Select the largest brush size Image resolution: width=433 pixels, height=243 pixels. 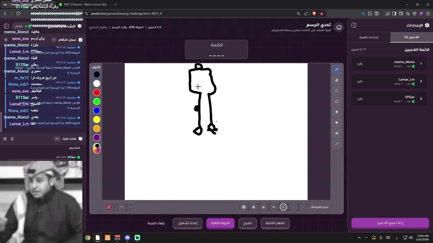[x=244, y=207]
